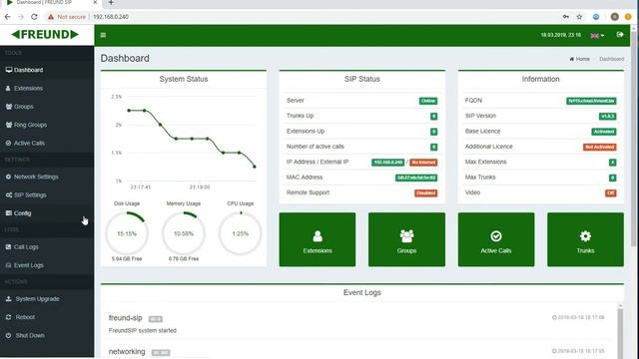The width and height of the screenshot is (639, 359).
Task: Choose Reboot in the sidebar
Action: click(x=47, y=317)
